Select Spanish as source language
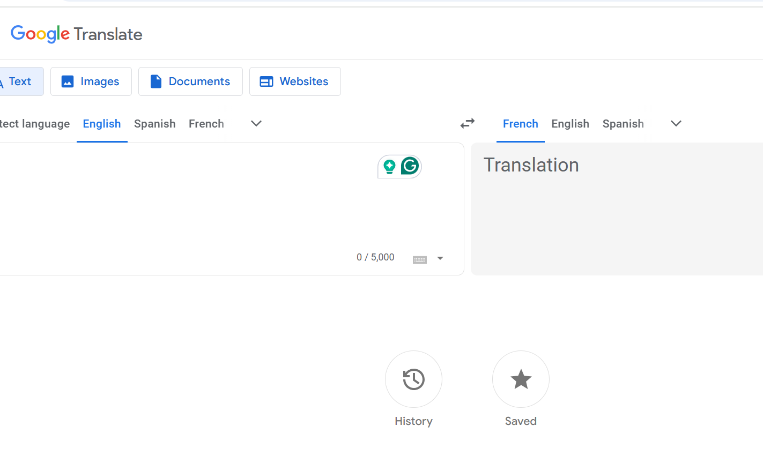763x463 pixels. click(155, 124)
